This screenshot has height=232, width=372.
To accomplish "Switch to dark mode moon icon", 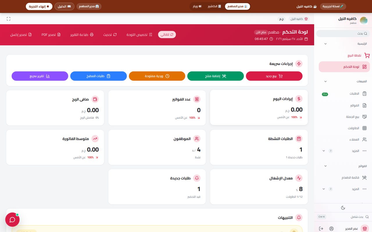I will [343, 208].
